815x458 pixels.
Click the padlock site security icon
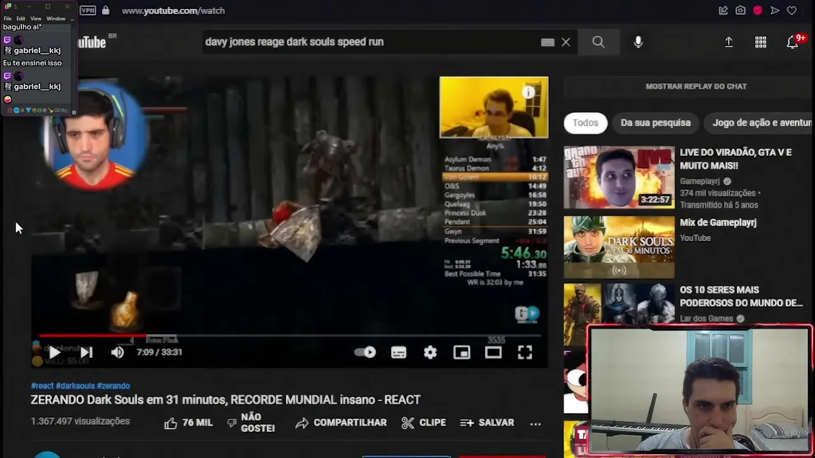click(106, 10)
